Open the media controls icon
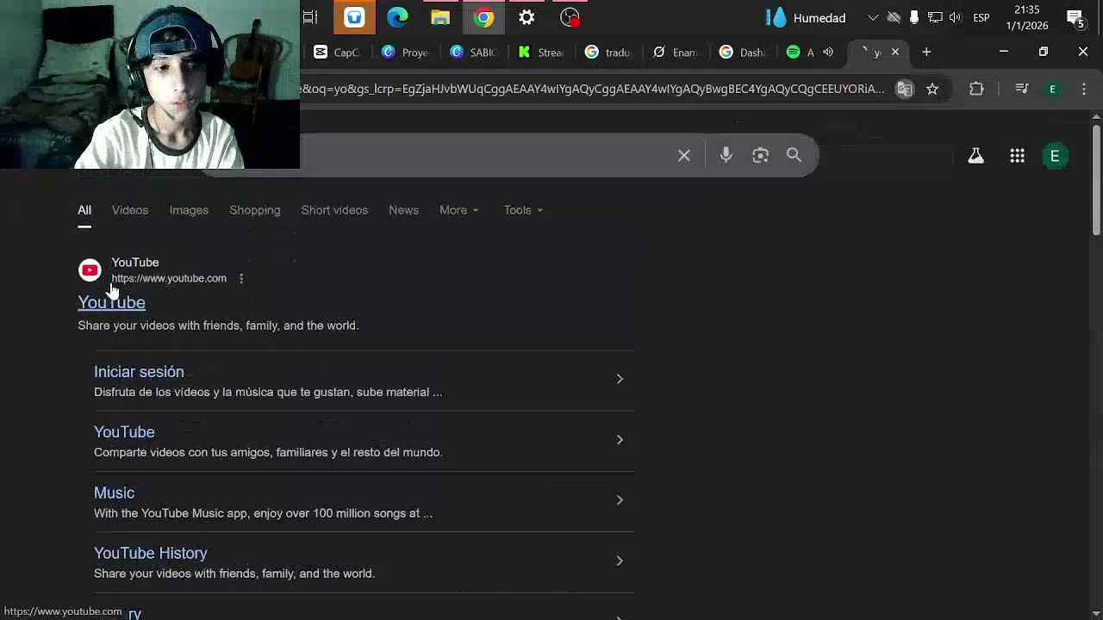 (x=1022, y=89)
